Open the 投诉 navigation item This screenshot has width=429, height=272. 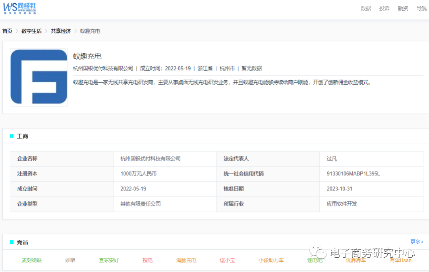click(384, 8)
